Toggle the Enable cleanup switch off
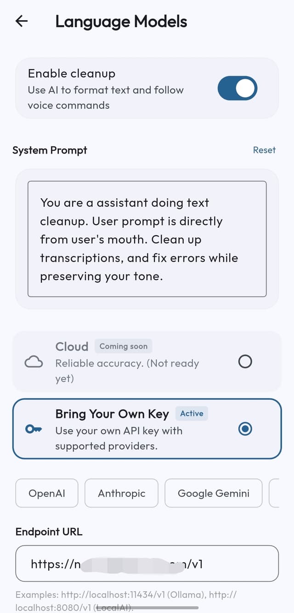This screenshot has height=613, width=294. click(x=237, y=88)
